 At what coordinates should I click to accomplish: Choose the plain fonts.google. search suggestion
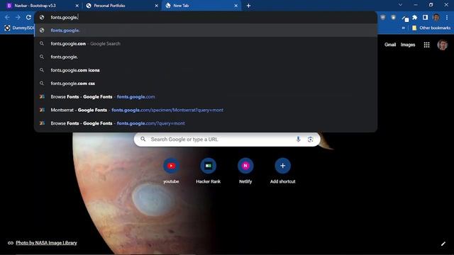[x=206, y=57]
